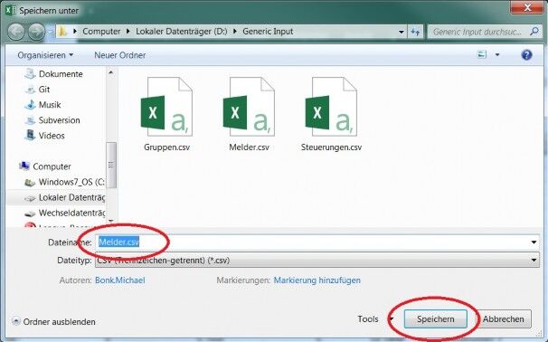Click the blue help question mark icon
This screenshot has width=548, height=342.
[526, 55]
